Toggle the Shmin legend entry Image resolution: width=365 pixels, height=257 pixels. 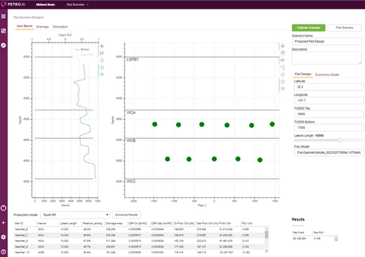click(82, 49)
